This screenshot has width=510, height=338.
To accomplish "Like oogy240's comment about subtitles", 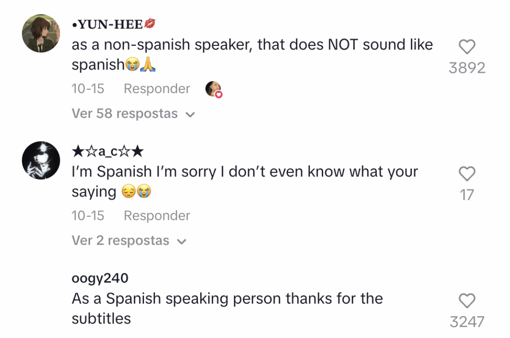I will pos(467,301).
